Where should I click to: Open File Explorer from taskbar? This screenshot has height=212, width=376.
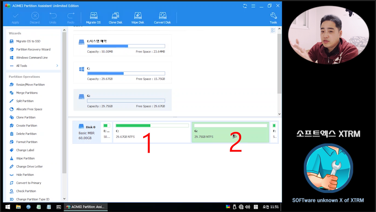pyautogui.click(x=18, y=207)
